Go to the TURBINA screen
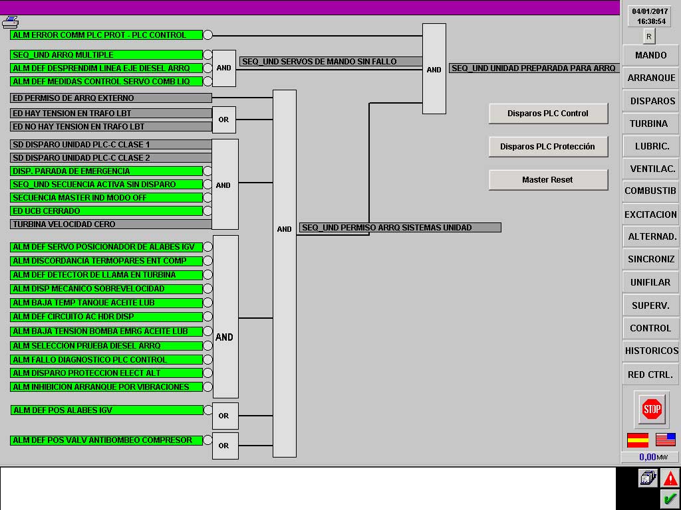The image size is (681, 510). coord(650,124)
